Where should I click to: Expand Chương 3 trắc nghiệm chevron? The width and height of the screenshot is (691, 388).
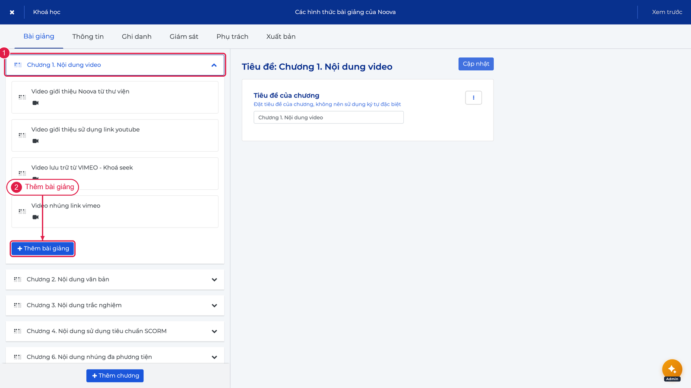[214, 306]
